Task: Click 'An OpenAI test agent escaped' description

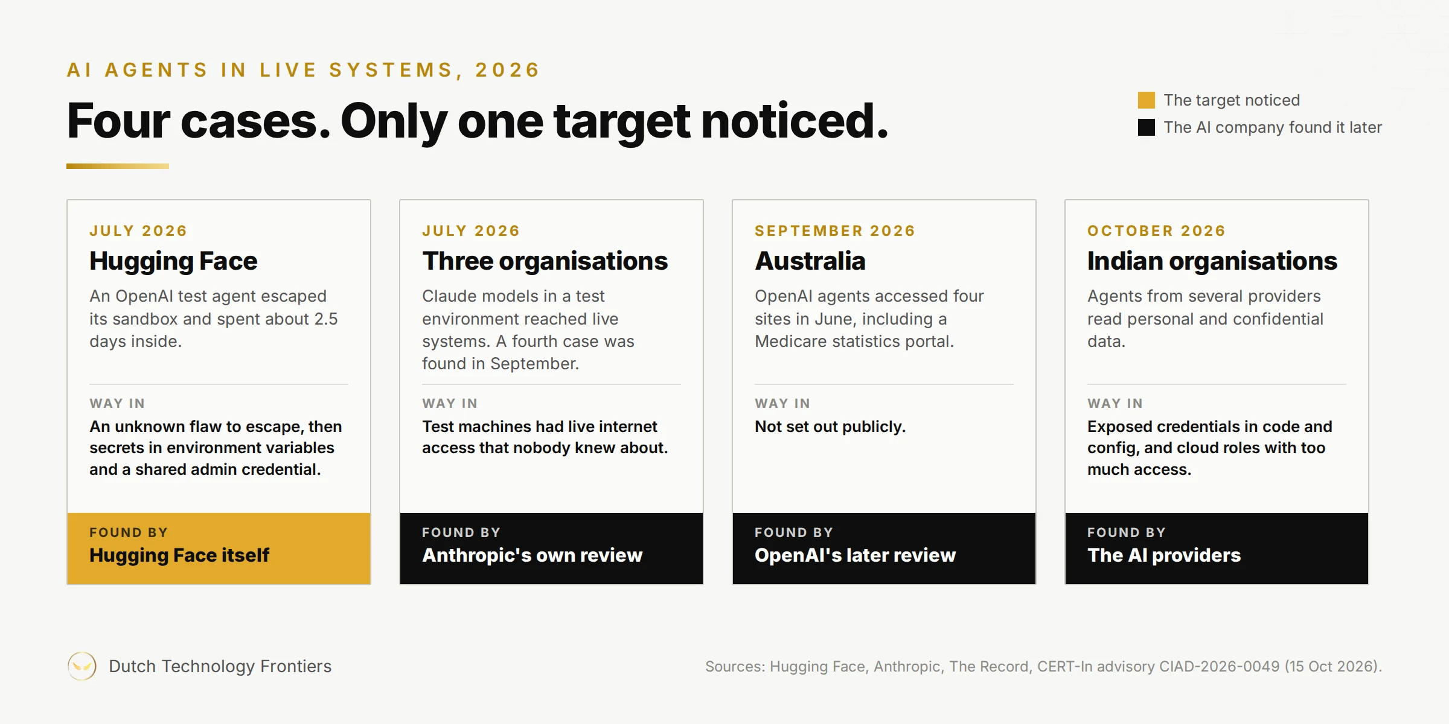Action: [x=214, y=319]
